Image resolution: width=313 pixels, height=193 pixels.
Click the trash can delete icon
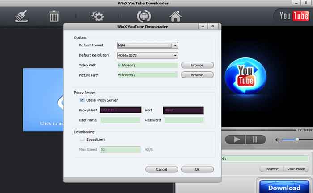point(54,16)
